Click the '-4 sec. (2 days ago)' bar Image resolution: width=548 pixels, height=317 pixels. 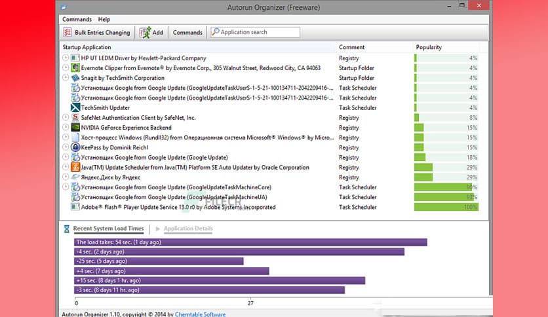pyautogui.click(x=239, y=252)
